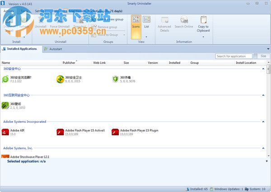Select 360安全浏览器7 application icon

(x=5, y=79)
